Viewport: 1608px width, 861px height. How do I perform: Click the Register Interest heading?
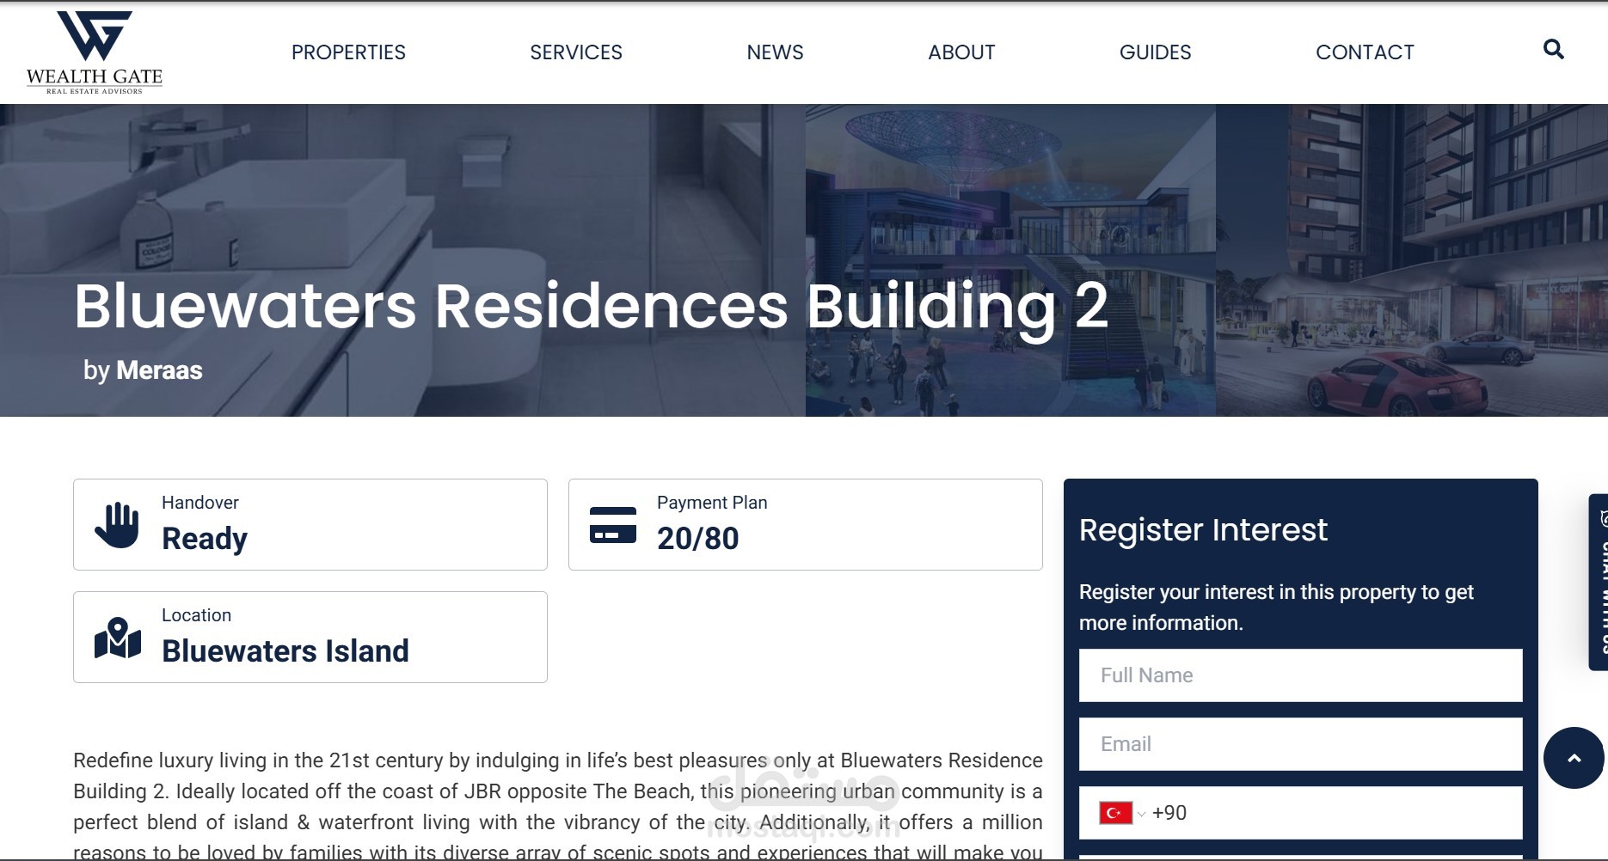point(1203,530)
